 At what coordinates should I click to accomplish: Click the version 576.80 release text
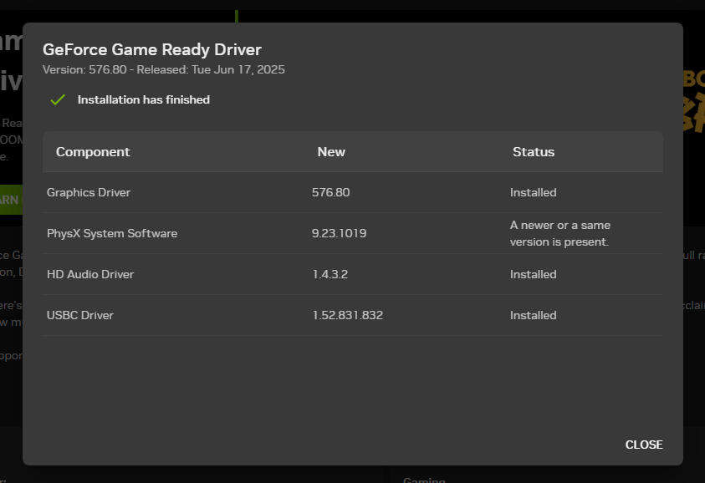(x=163, y=69)
